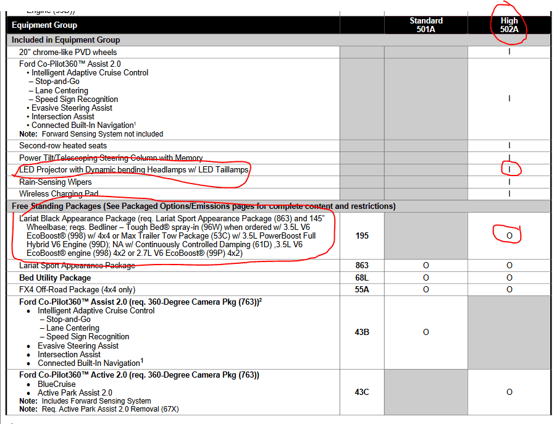This screenshot has width=554, height=424.
Task: Click 'O' under 501A for Lariat Sport Appearance Package
Action: (426, 266)
